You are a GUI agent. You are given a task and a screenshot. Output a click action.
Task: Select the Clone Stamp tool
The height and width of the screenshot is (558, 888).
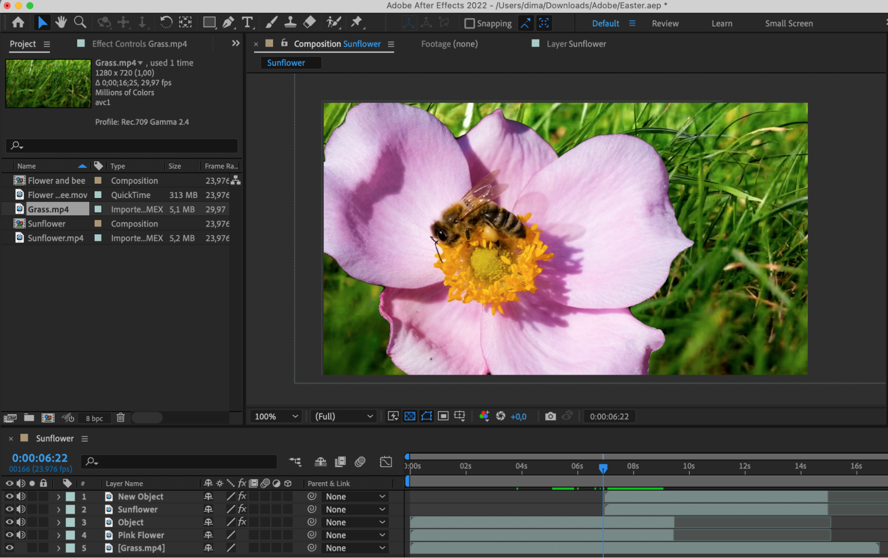290,23
